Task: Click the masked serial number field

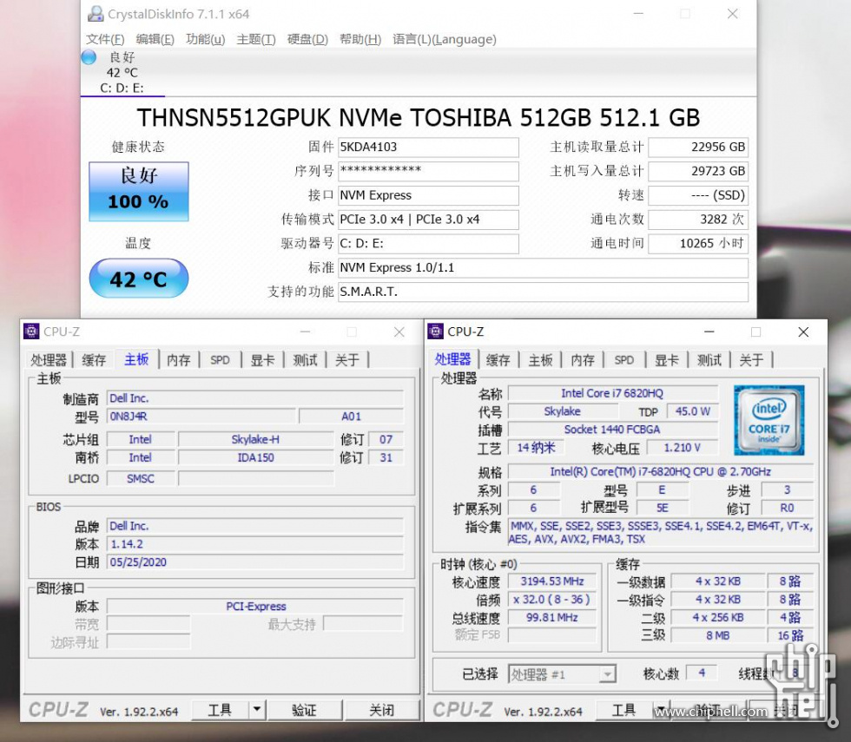Action: pos(428,171)
